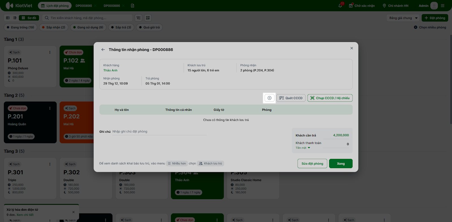This screenshot has height=222, width=452.
Task: Toggle the Sắp trả (3) filter
Action: (x=121, y=27)
